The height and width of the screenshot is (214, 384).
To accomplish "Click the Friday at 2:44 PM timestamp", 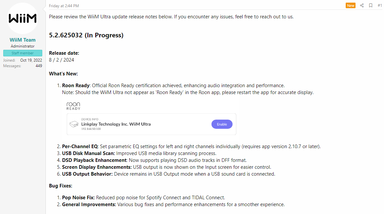I will point(64,6).
